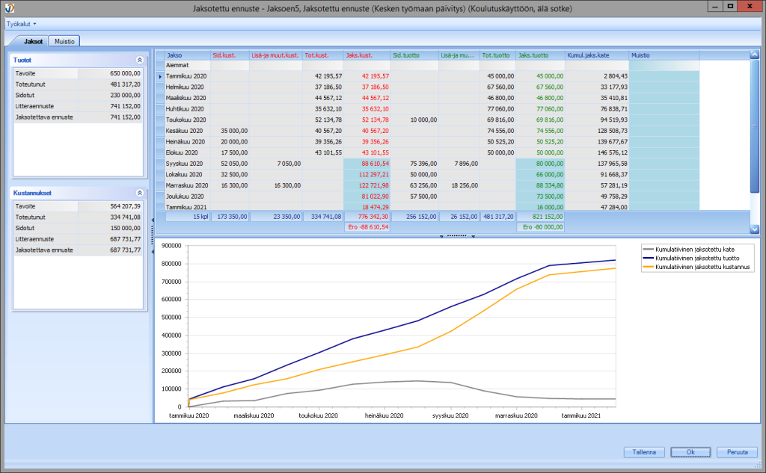Select the Jaksot tab
766x473 pixels.
tap(33, 42)
